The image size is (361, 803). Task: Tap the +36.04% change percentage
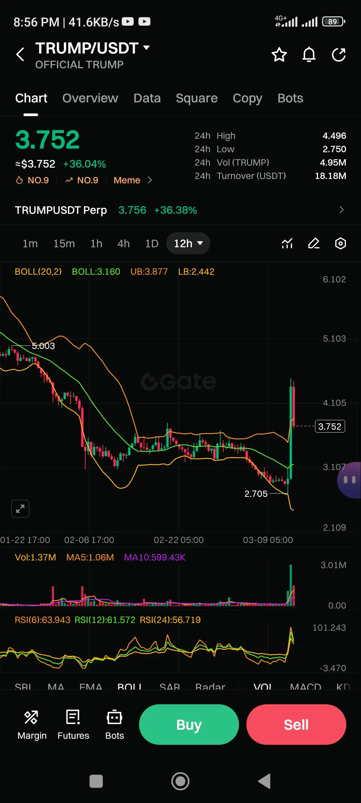(x=85, y=164)
